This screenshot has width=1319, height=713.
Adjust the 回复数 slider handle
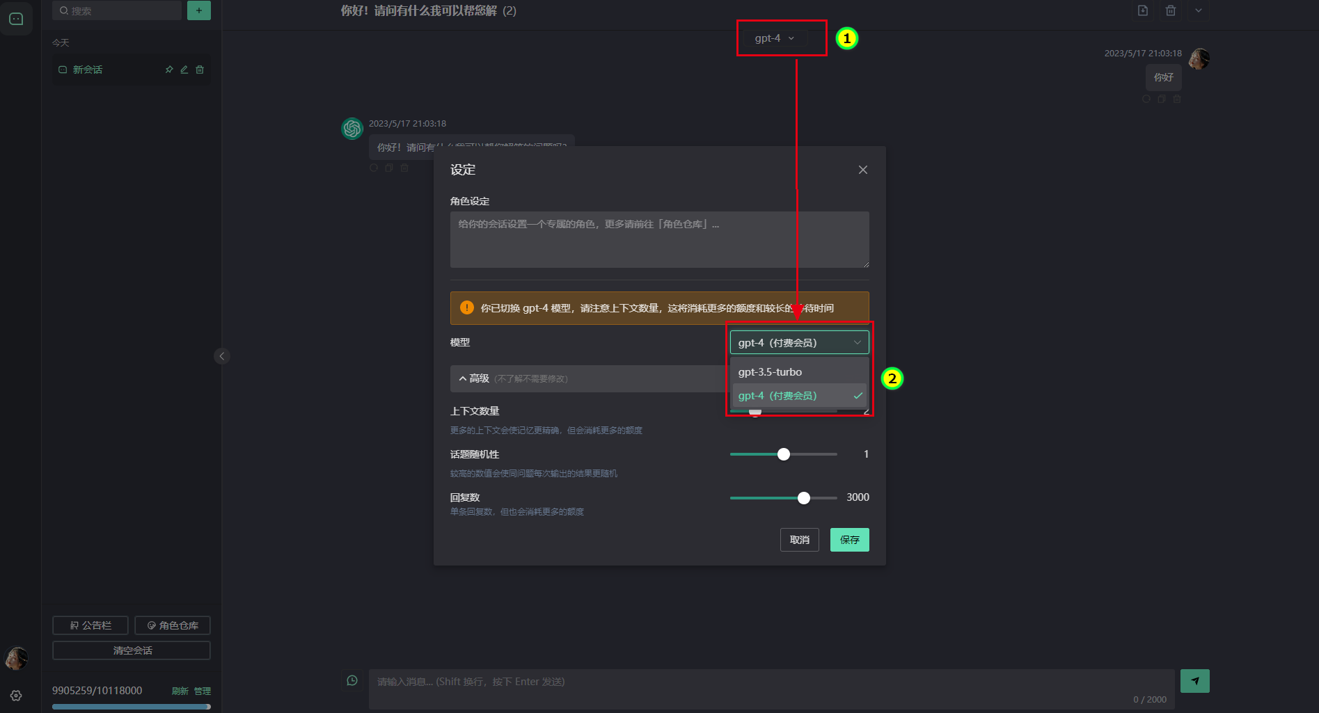point(804,498)
